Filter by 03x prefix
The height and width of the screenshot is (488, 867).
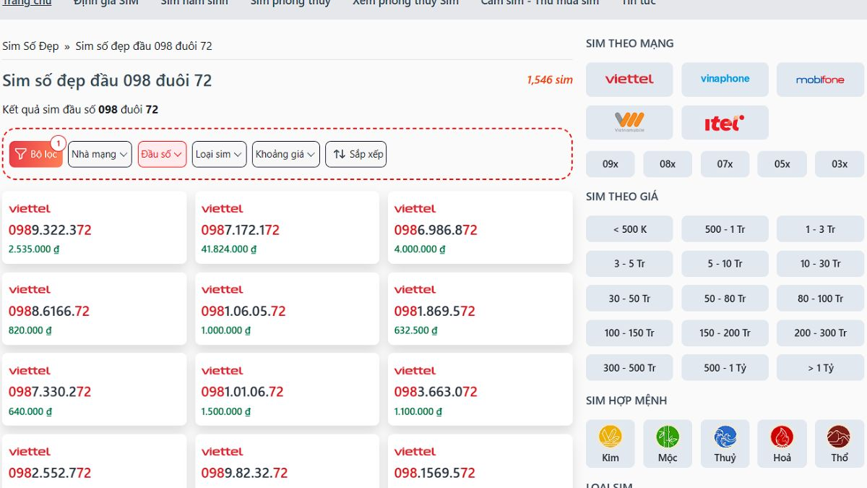tap(840, 164)
